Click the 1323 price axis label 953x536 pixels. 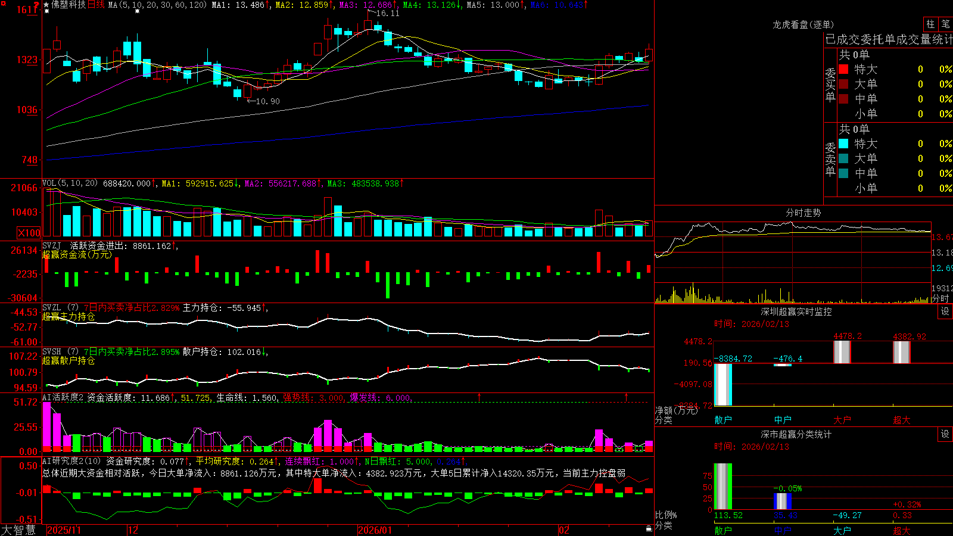[x=26, y=60]
